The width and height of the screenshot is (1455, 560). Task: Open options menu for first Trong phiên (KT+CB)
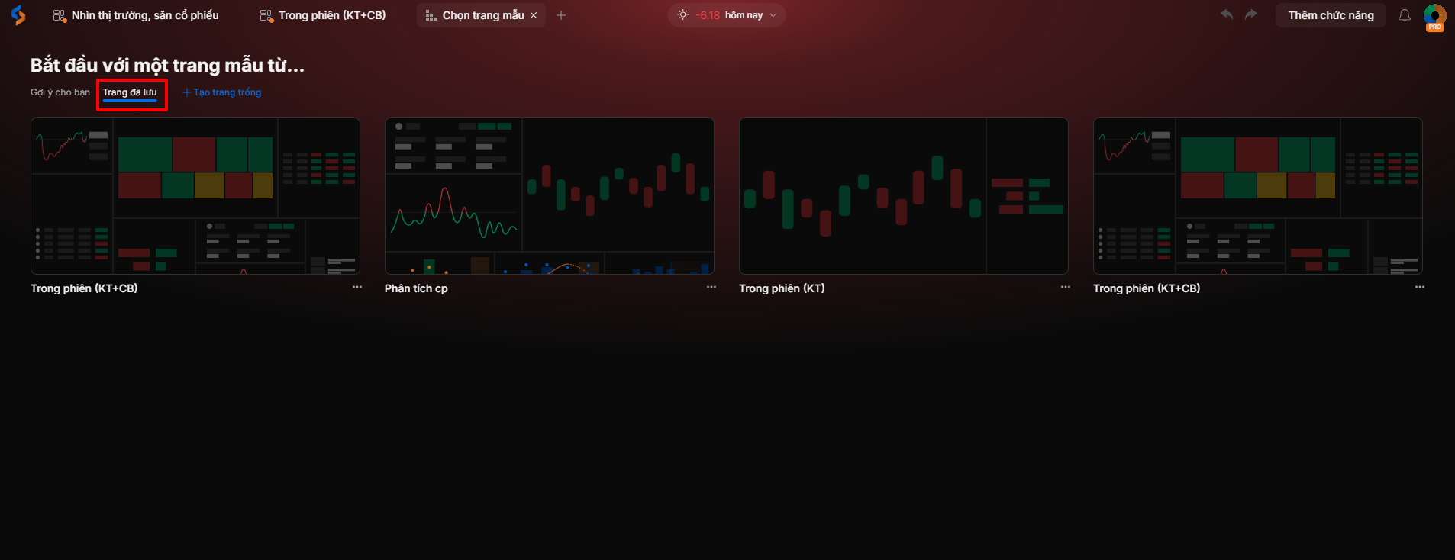[x=357, y=288]
